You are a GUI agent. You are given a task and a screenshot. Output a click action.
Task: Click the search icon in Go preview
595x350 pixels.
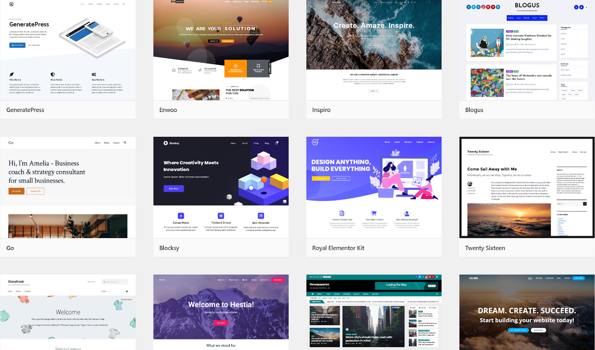click(x=125, y=142)
